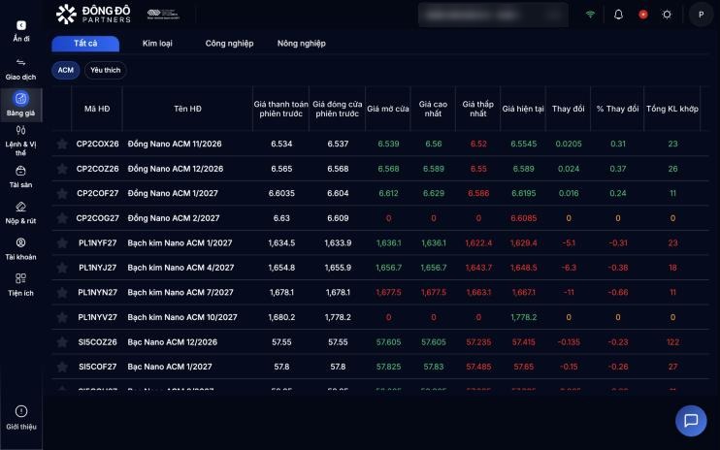Open the profile avatar menu P
Screen dimensions: 720x450
pyautogui.click(x=701, y=15)
